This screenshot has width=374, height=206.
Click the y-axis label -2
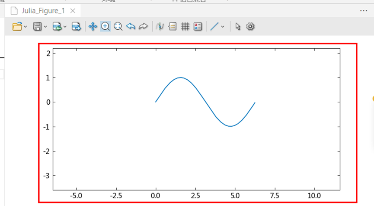click(47, 151)
